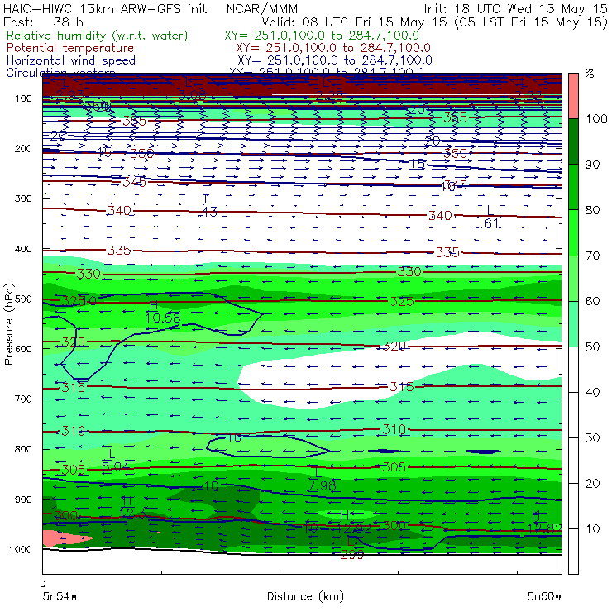
Task: Click the '700' pressure axis tick label
Action: pos(23,399)
